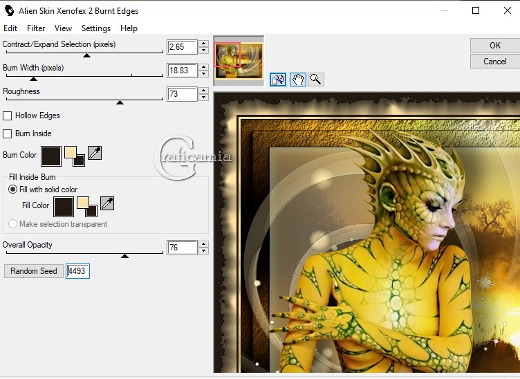Click the Fill Color swatch
520x379 pixels.
pyautogui.click(x=64, y=206)
